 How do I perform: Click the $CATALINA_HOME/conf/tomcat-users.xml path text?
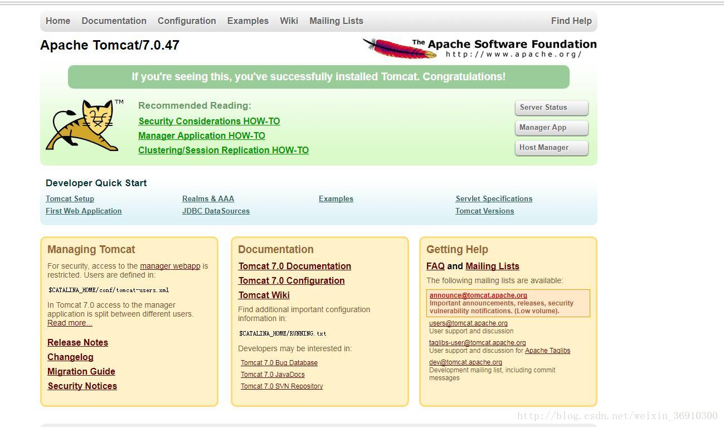(109, 290)
